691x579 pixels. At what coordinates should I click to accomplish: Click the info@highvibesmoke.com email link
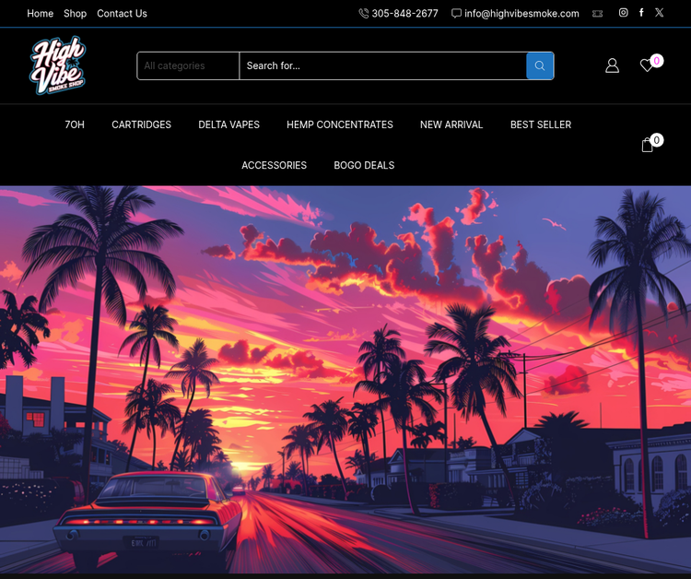(521, 14)
